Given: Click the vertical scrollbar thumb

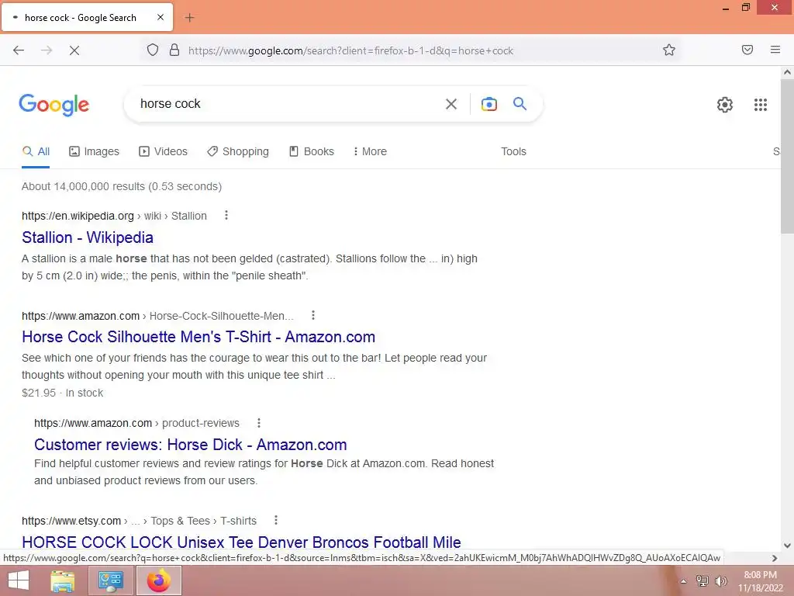Looking at the screenshot, I should pos(787,154).
